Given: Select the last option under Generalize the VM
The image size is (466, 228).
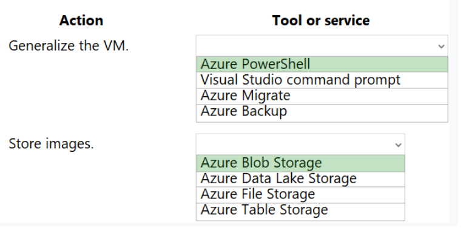Looking at the screenshot, I should tap(322, 112).
